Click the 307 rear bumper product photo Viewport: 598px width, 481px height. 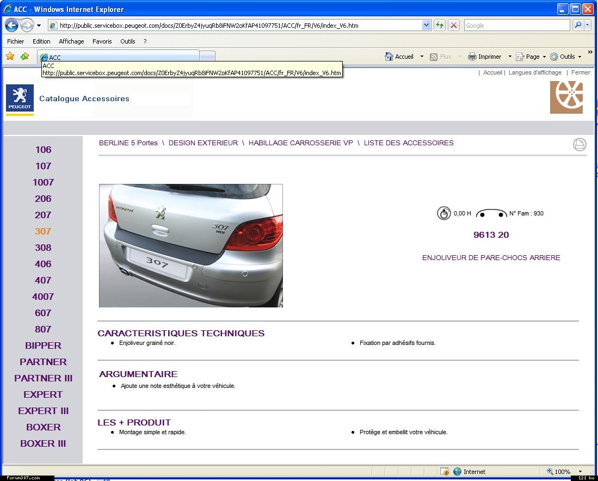point(191,245)
